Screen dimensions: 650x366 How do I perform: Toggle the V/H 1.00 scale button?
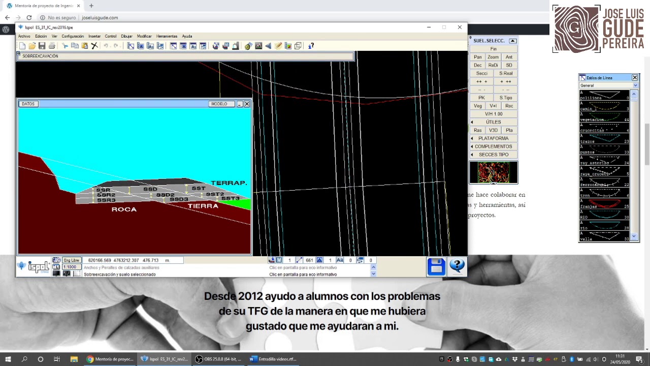pyautogui.click(x=493, y=114)
